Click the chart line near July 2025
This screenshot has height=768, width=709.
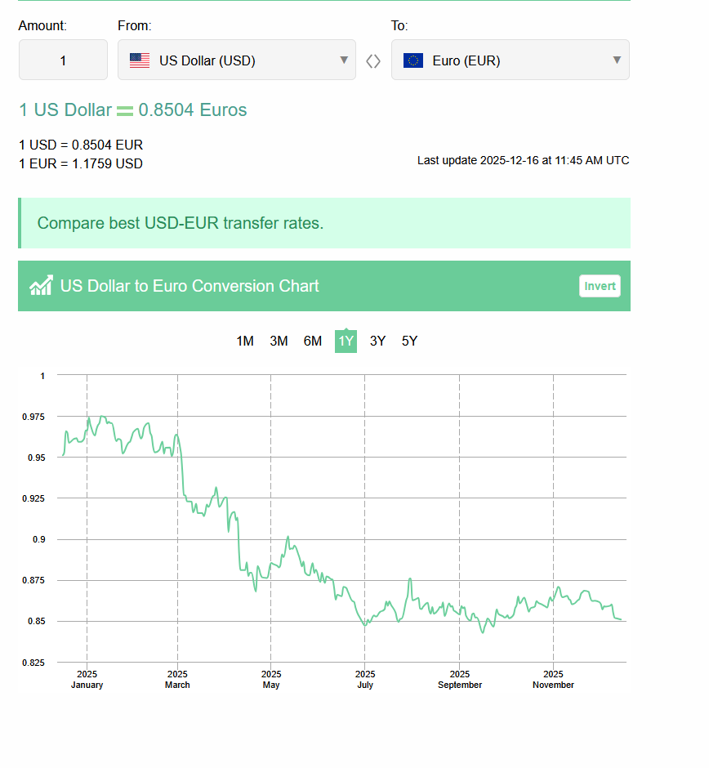click(x=365, y=625)
